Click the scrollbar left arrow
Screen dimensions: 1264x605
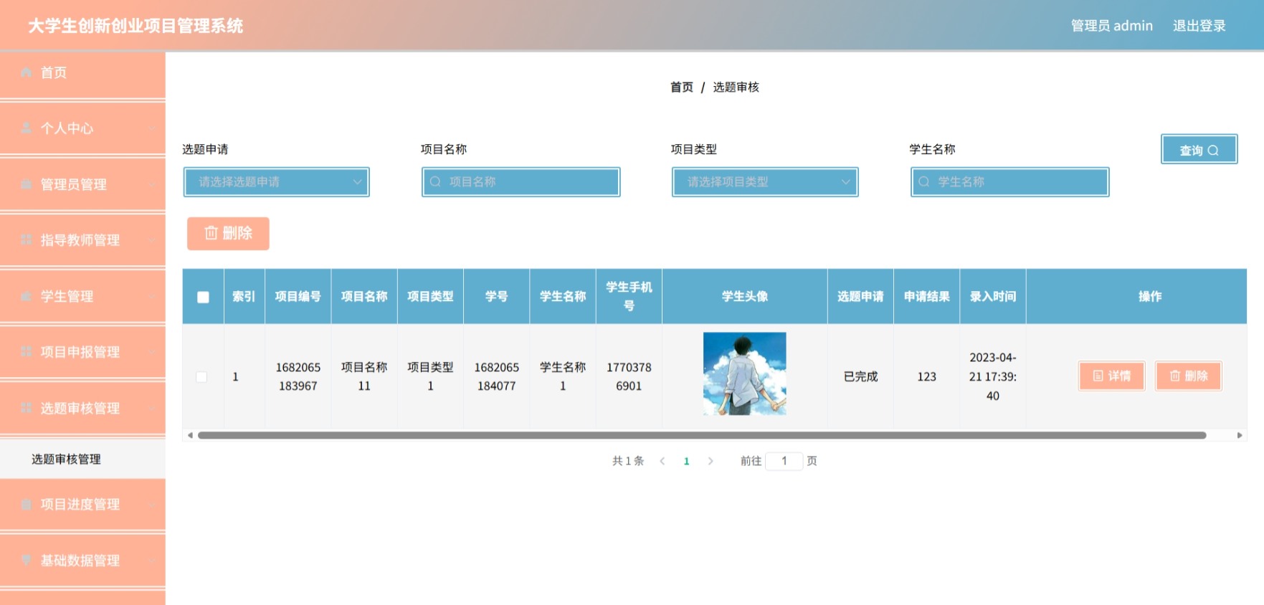189,435
